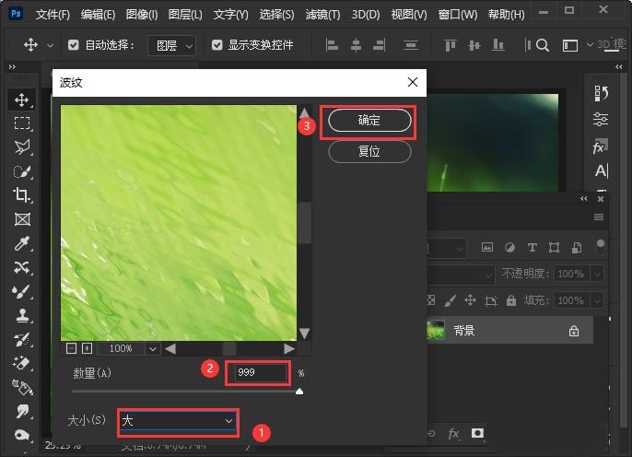Screen dimensions: 632x457
Task: Click the lock image pixels brush icon
Action: point(450,300)
